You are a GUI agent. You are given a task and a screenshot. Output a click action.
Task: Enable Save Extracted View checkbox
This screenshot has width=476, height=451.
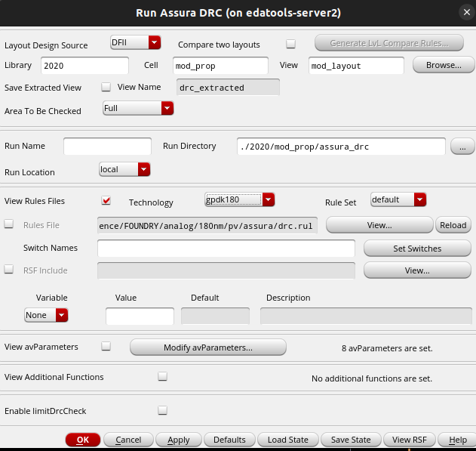(x=106, y=87)
